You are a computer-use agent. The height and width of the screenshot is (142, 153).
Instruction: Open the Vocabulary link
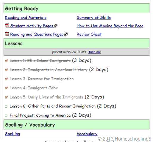[87, 134]
